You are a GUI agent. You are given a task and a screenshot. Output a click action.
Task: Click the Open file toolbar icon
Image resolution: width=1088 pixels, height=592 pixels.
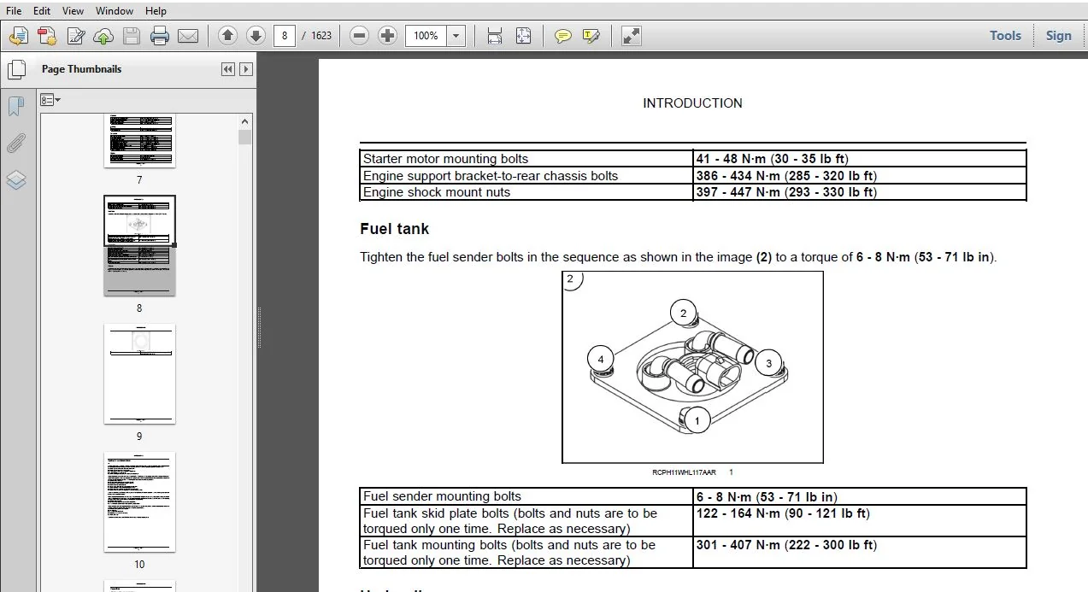19,36
